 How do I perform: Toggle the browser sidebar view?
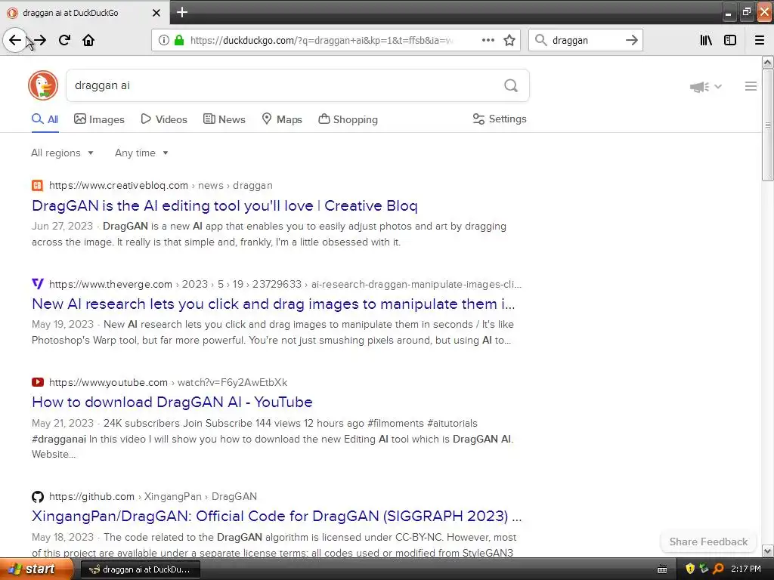click(x=730, y=40)
